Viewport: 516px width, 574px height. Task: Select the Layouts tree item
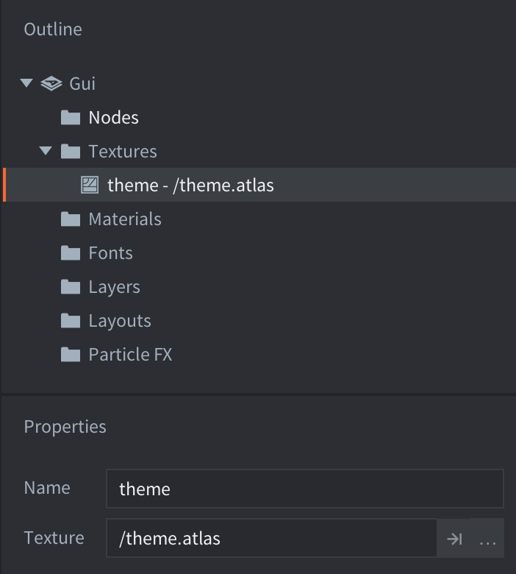tap(119, 321)
